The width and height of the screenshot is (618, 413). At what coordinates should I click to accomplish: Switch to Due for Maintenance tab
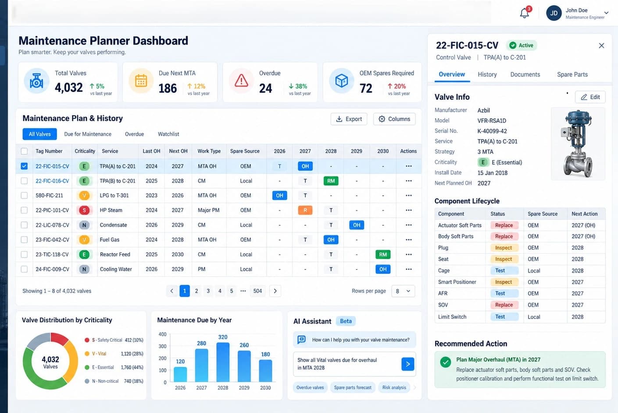pos(88,134)
